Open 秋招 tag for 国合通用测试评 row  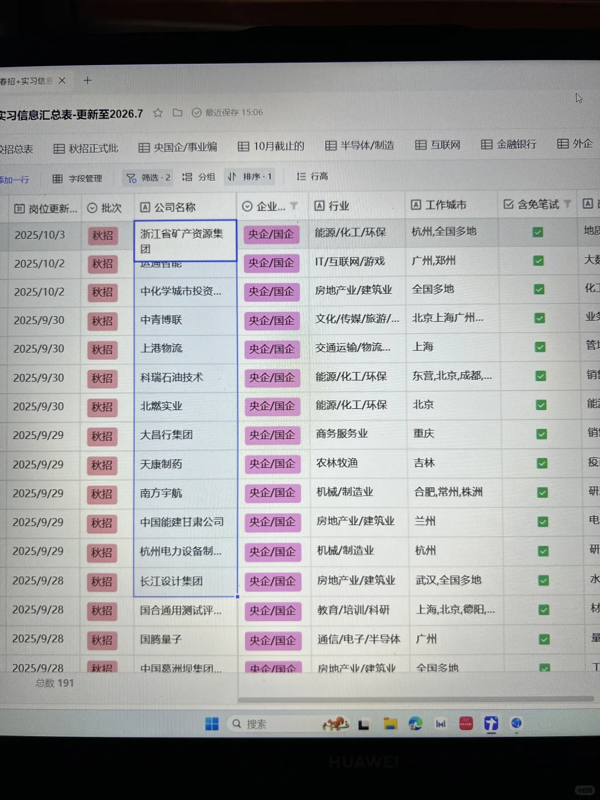[102, 611]
